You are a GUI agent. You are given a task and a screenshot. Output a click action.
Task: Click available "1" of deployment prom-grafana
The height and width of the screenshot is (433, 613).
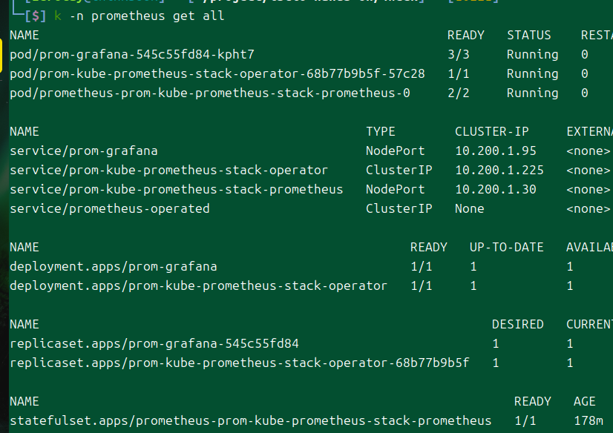[570, 266]
